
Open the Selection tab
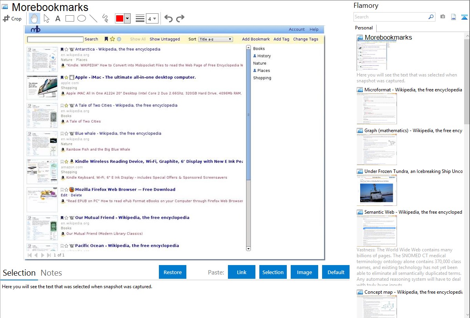(19, 273)
